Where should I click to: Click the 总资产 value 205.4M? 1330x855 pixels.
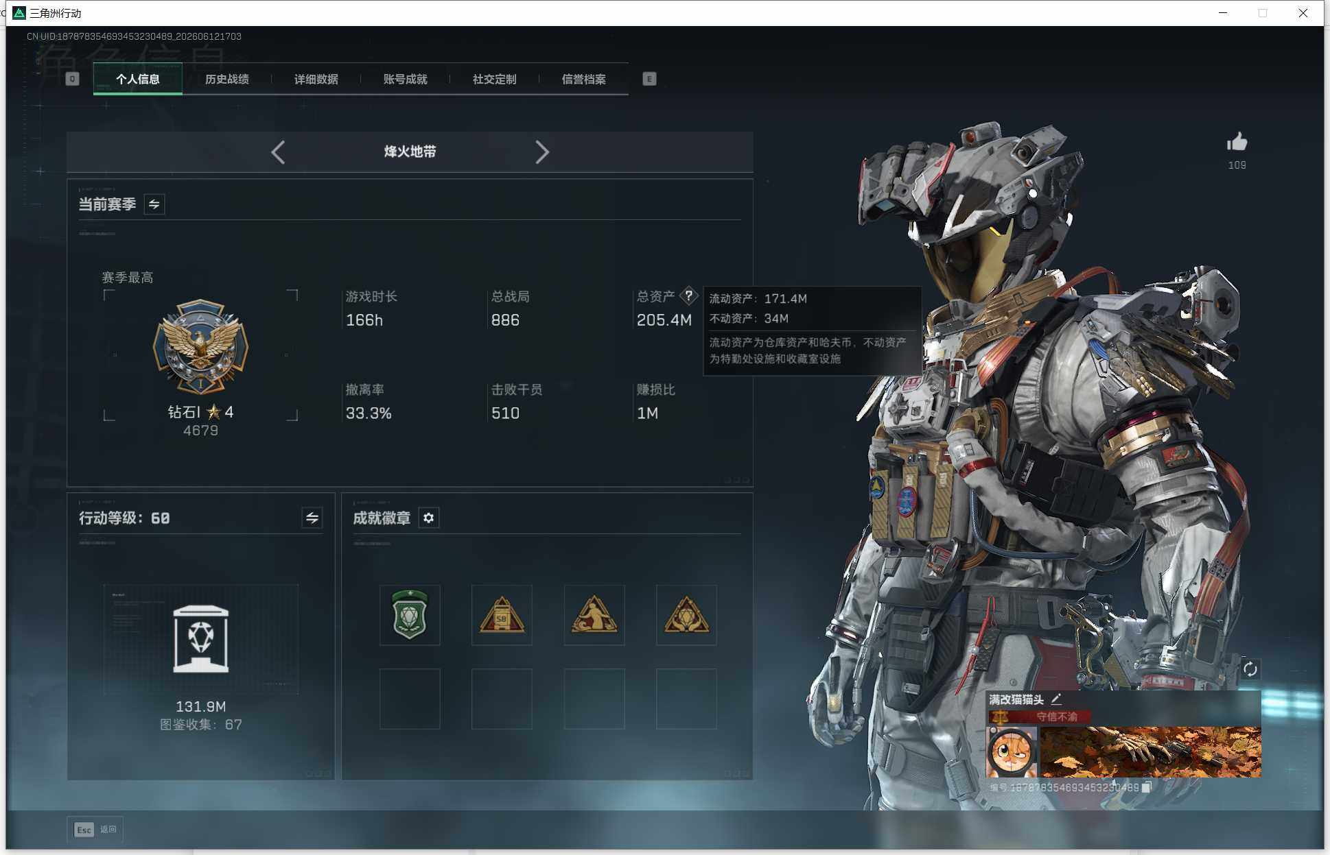664,320
